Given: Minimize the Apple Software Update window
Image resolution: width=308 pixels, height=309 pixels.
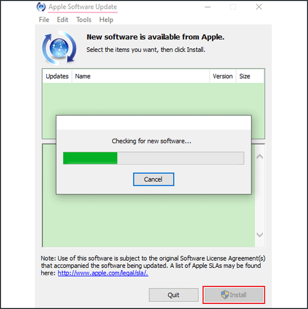Looking at the screenshot, I should (x=207, y=7).
